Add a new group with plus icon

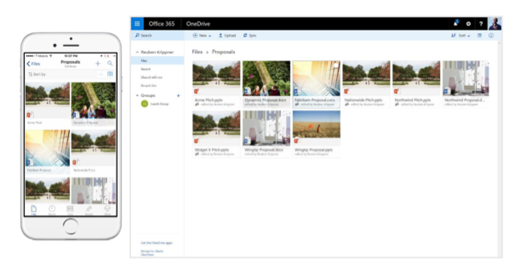pos(178,96)
